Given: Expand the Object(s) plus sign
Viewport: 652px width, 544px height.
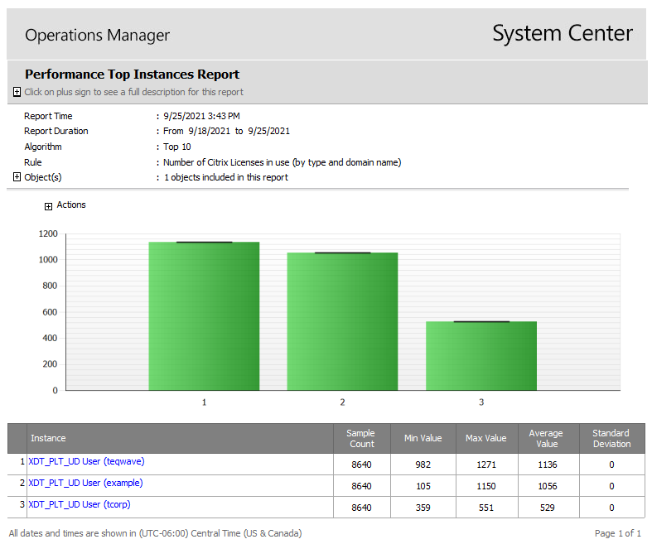Looking at the screenshot, I should 17,177.
